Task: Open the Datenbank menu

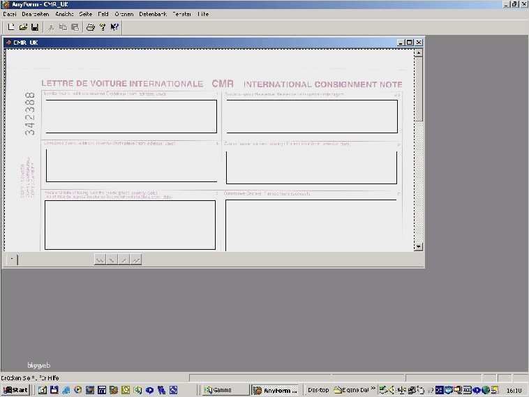Action: tap(153, 14)
